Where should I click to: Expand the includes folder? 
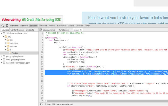coord(5,46)
